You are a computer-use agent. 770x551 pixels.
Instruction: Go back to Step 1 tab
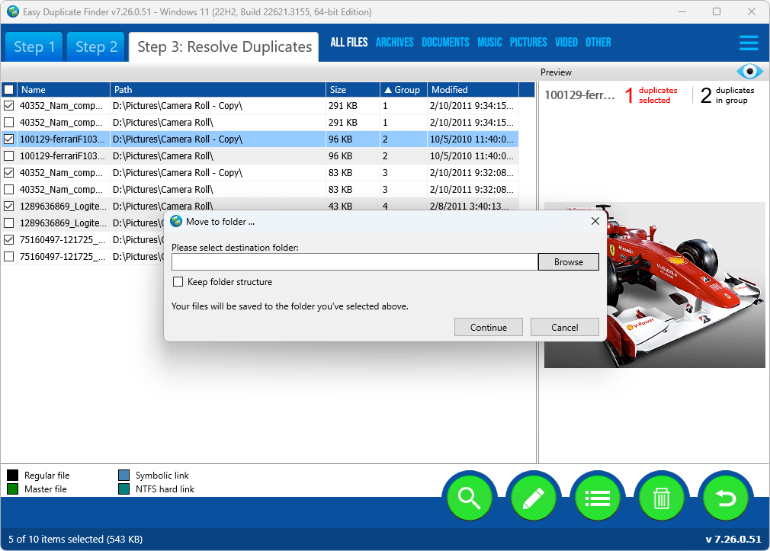[x=34, y=46]
